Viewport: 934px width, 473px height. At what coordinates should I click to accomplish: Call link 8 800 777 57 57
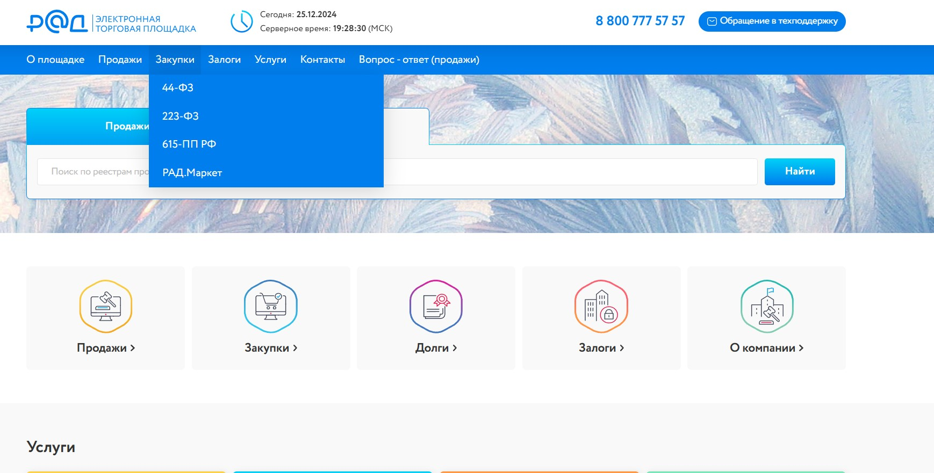click(640, 21)
